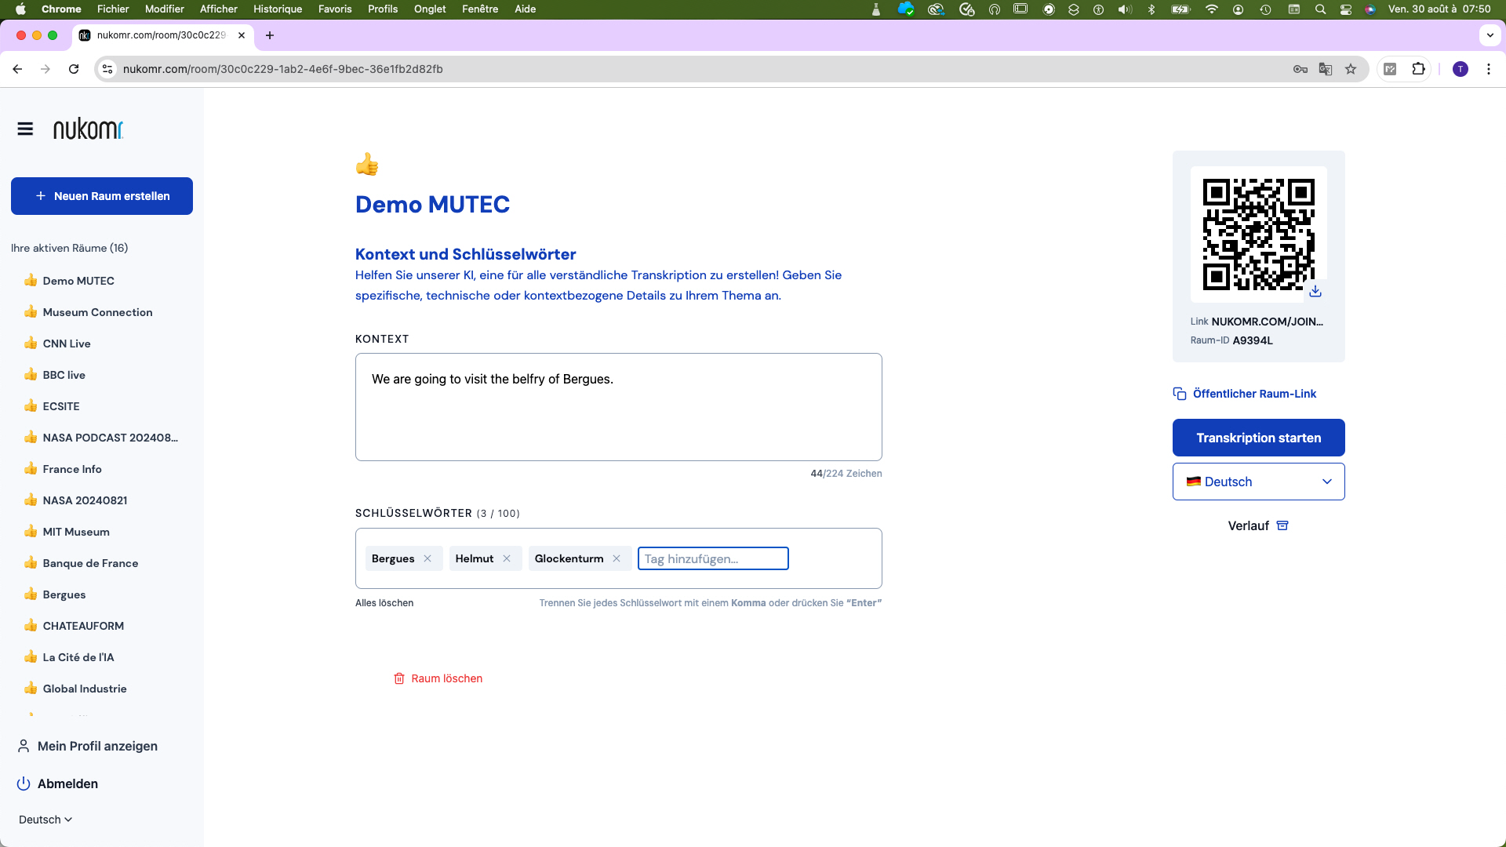The height and width of the screenshot is (847, 1506).
Task: Open Google Translate icon in address bar
Action: pos(1326,69)
